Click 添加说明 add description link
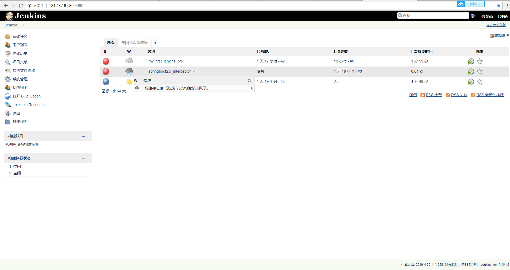 501,35
